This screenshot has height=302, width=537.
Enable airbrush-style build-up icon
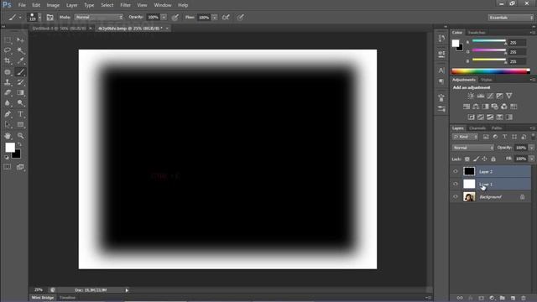[x=226, y=18]
